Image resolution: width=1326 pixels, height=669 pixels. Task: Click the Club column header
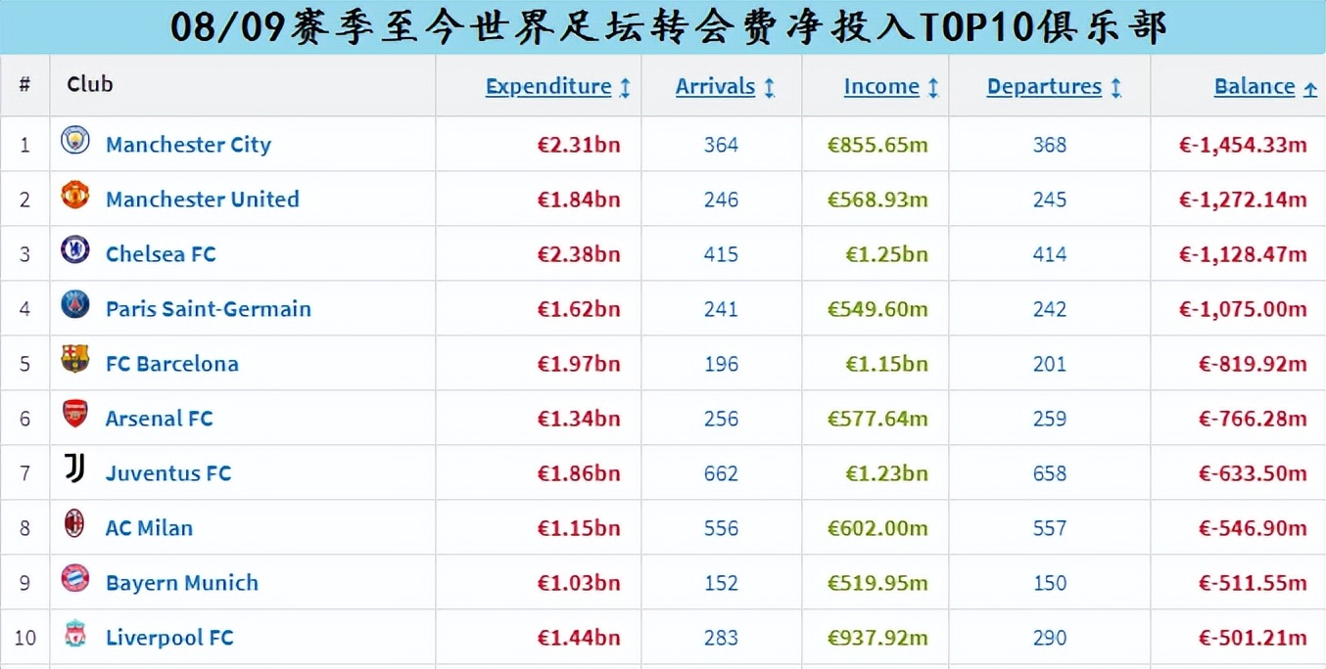click(89, 85)
